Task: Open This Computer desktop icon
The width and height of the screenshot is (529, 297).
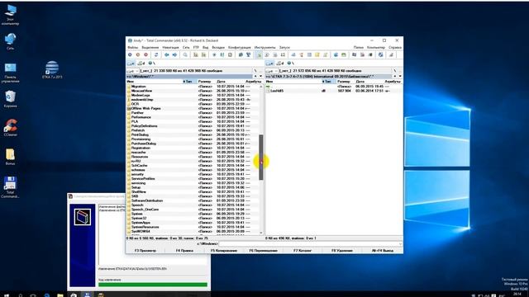Action: (x=10, y=15)
